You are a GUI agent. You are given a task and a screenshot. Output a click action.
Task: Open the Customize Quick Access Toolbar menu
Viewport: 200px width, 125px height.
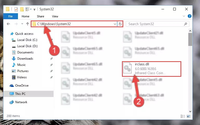coord(34,9)
